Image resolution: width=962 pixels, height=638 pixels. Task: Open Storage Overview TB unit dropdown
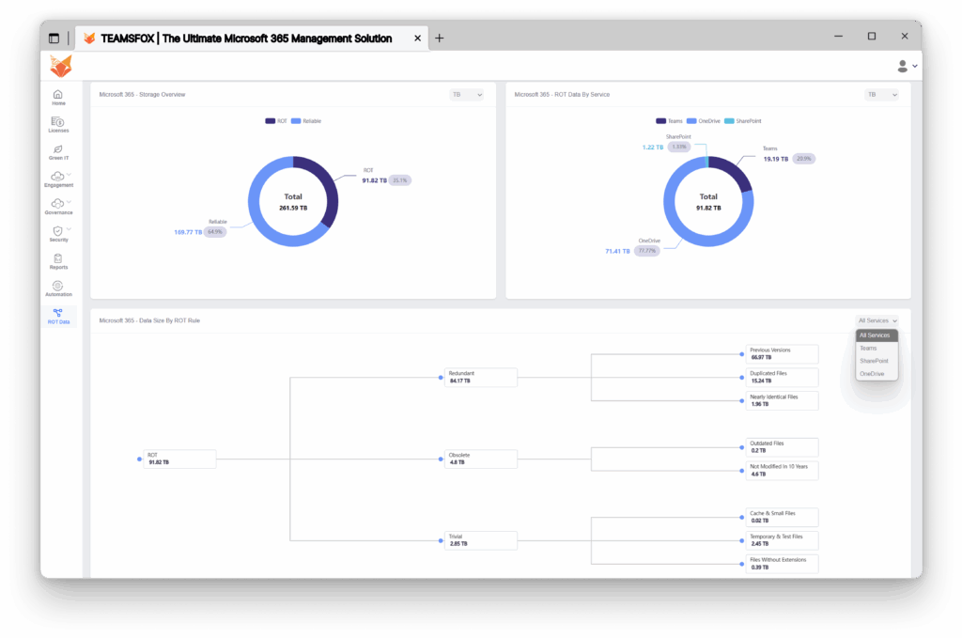467,95
